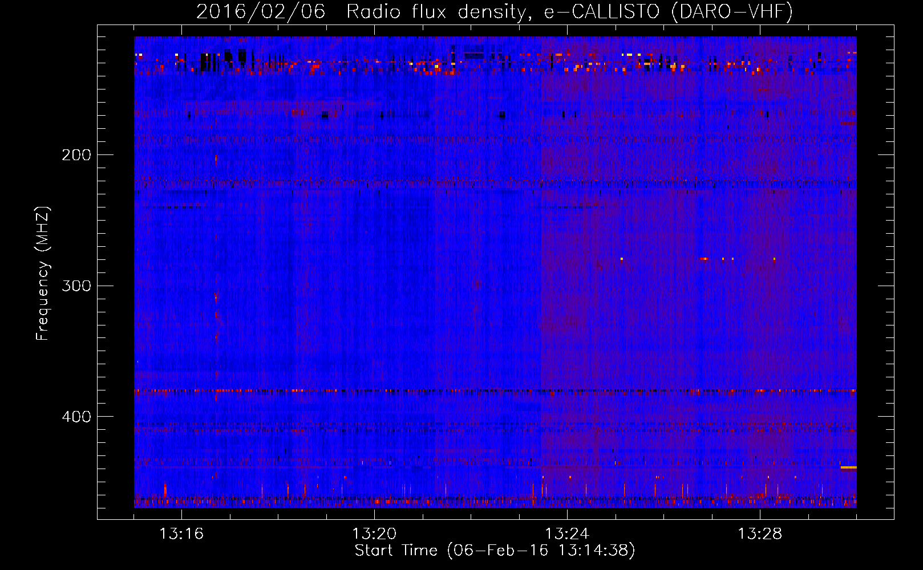Click the 13:28 time tick label
The width and height of the screenshot is (923, 570).
[x=760, y=534]
